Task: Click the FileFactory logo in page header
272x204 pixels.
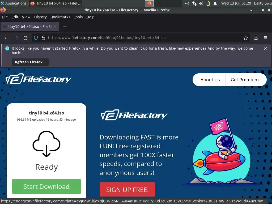Action: click(38, 79)
